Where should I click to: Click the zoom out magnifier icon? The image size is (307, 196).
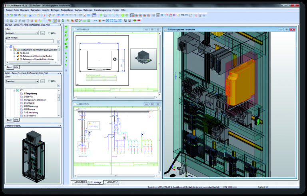tap(113, 15)
